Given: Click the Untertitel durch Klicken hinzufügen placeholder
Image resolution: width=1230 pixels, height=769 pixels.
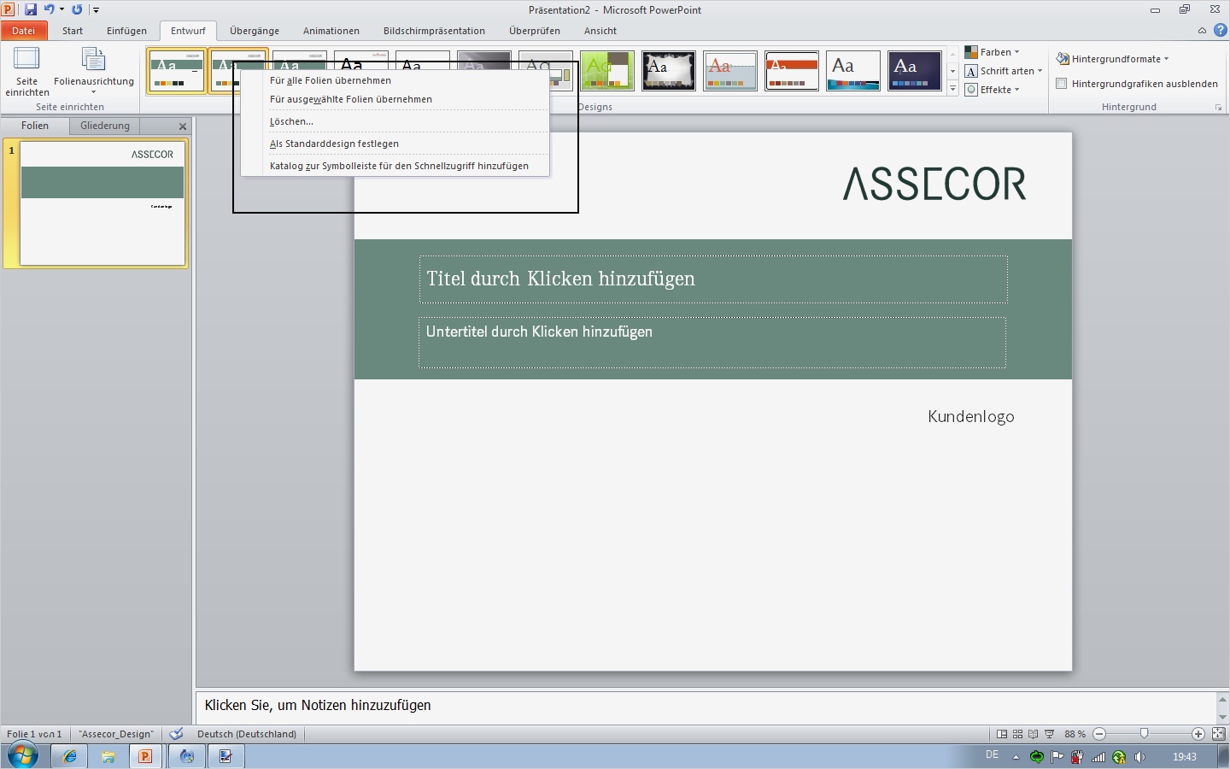Looking at the screenshot, I should click(x=712, y=343).
